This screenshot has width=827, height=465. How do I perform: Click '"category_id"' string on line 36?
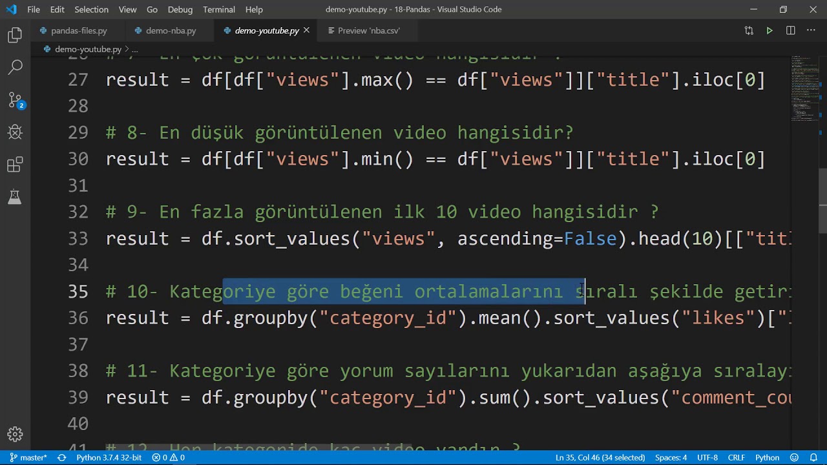(x=388, y=318)
